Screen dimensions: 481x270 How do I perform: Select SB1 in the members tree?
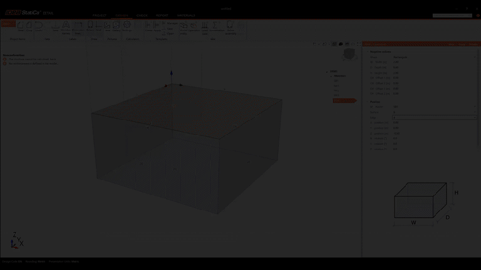click(336, 81)
